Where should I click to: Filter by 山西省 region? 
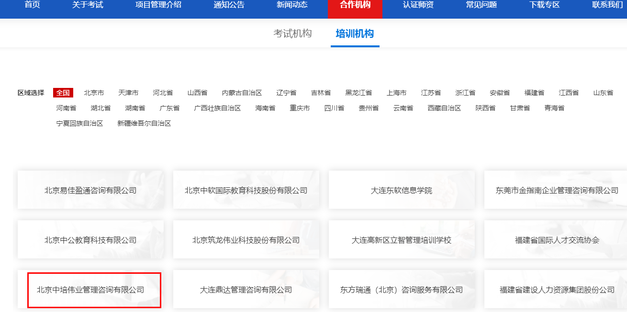point(197,93)
